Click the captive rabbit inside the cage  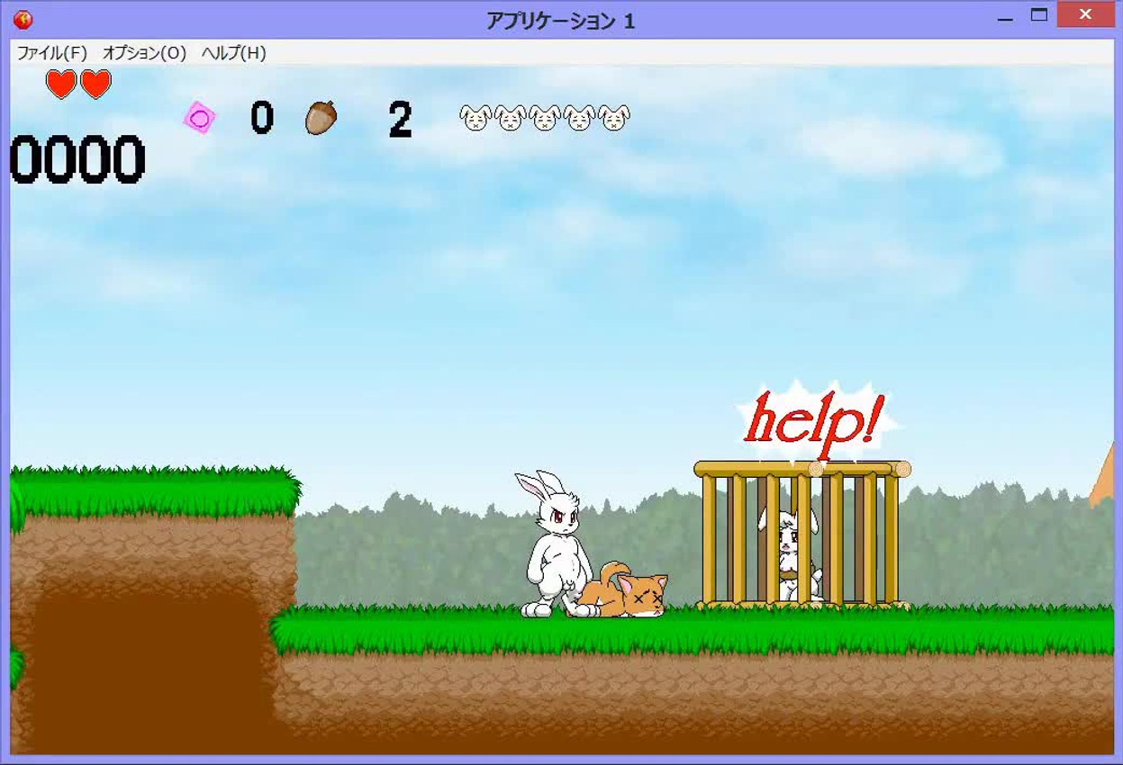pos(791,553)
